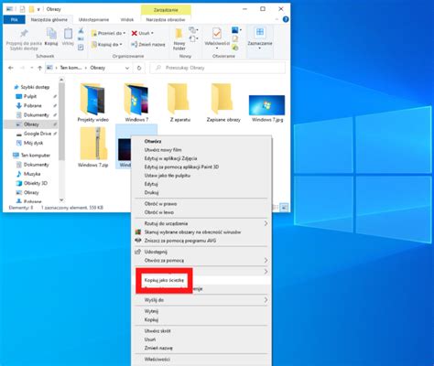Open Pulpit in the navigation pane
Viewport: 434px width, 366px height.
[30, 96]
